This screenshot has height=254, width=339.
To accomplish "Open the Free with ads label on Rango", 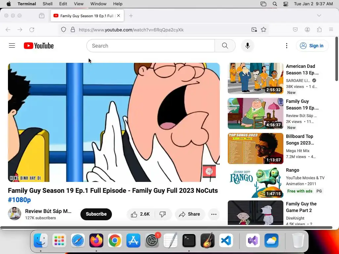I will point(300,191).
